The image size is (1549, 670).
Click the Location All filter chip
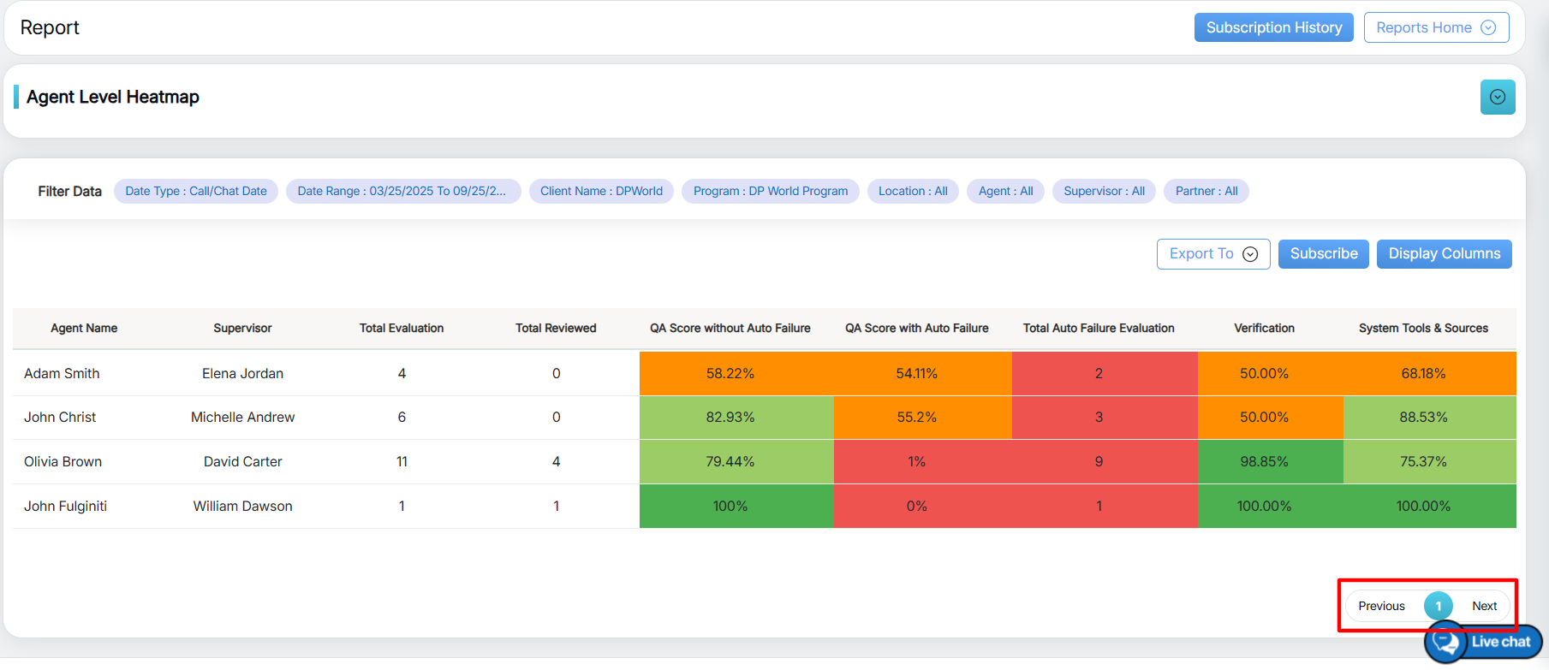pyautogui.click(x=912, y=191)
